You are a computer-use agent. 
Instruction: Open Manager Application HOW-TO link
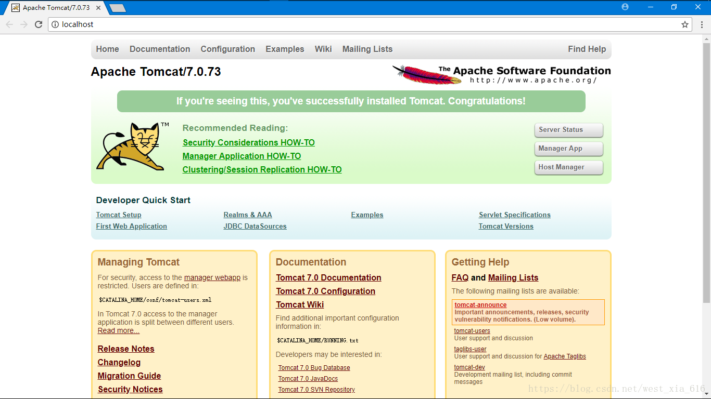click(242, 156)
